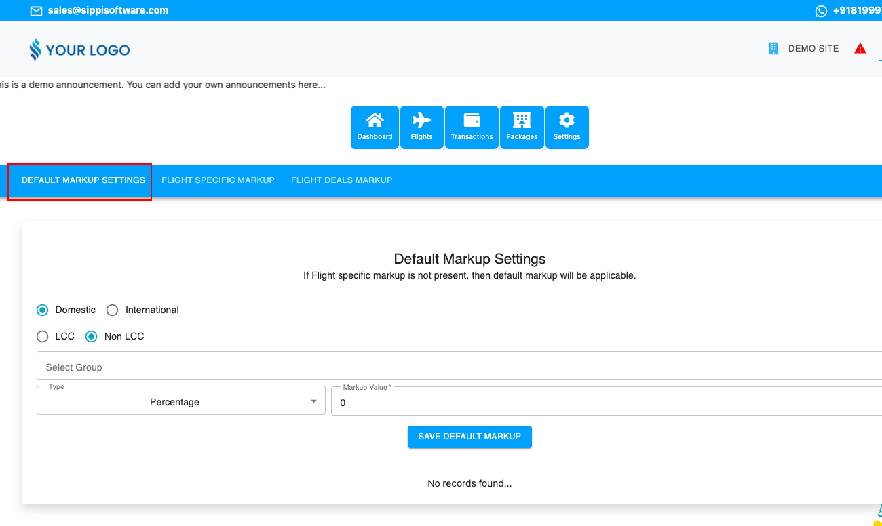
Task: Click the red warning triangle icon
Action: 860,49
